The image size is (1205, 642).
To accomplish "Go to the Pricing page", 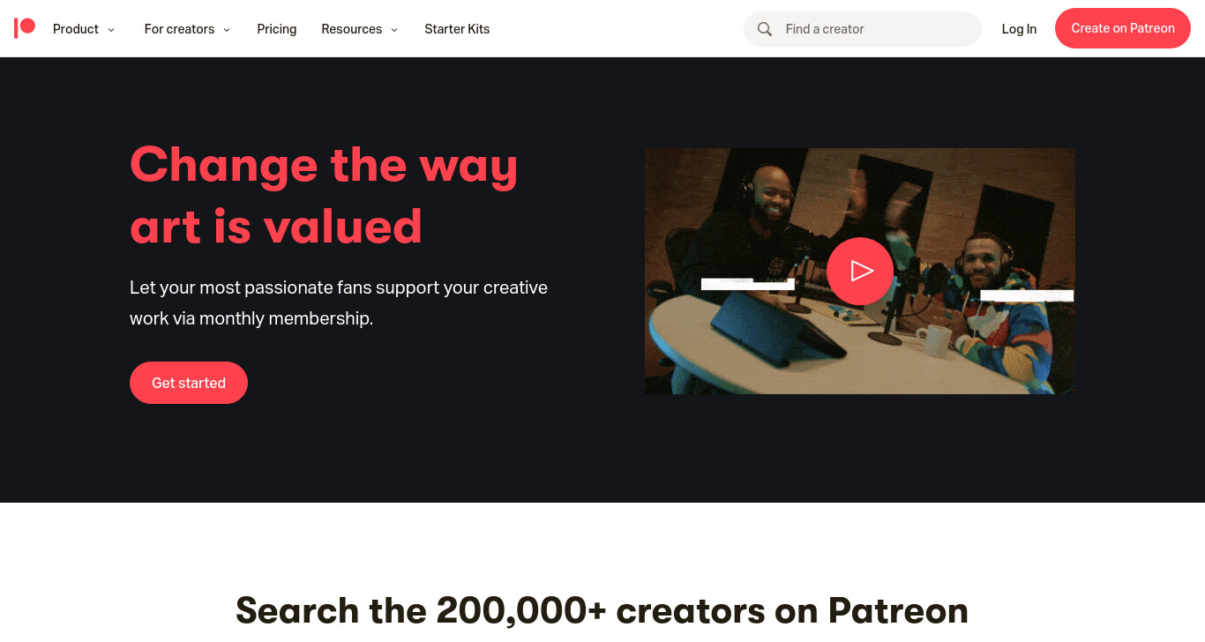I will [x=277, y=29].
